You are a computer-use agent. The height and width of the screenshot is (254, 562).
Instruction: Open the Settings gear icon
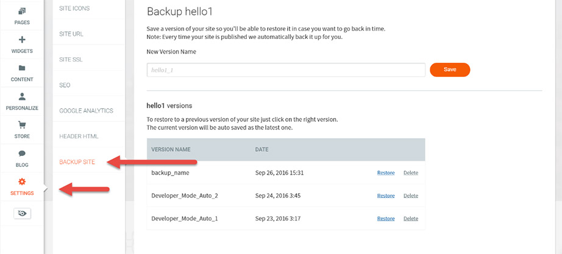(22, 182)
